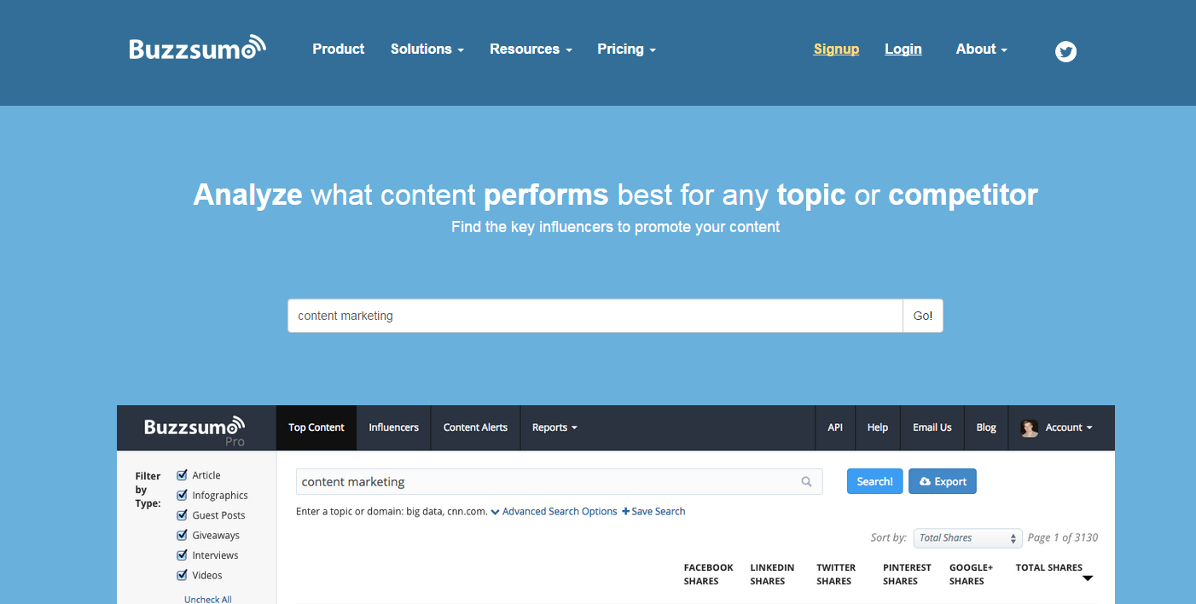Open the Help menu item

(878, 427)
